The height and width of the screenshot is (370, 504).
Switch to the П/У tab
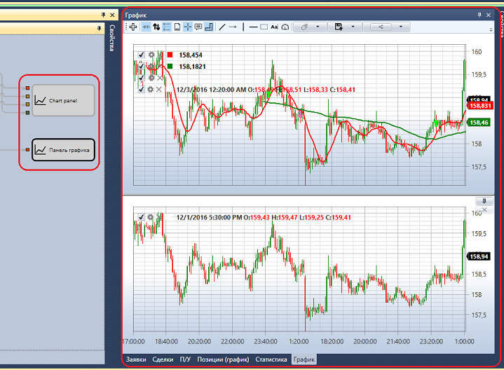[x=185, y=359]
